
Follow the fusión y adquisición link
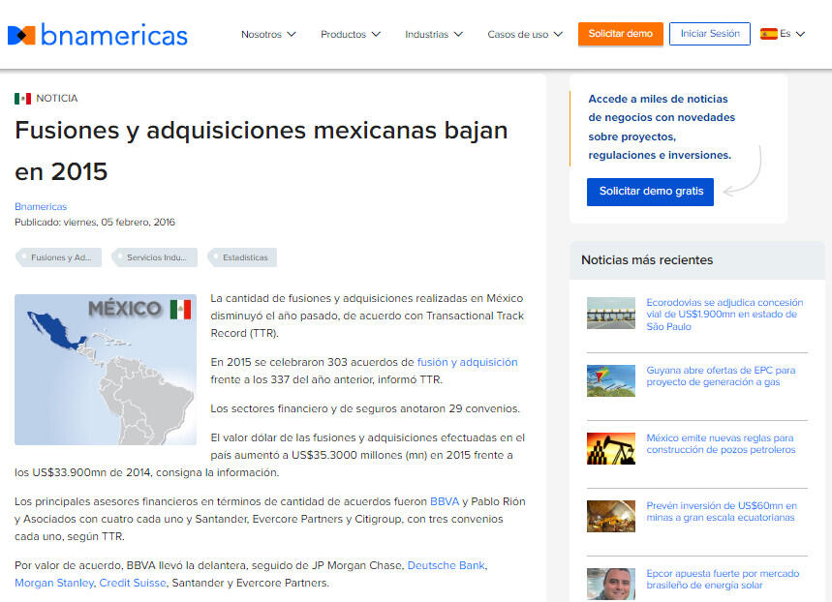467,362
